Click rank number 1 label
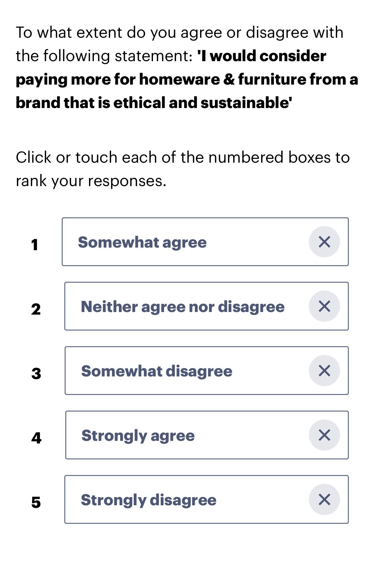Viewport: 380px width, 571px height. (35, 245)
